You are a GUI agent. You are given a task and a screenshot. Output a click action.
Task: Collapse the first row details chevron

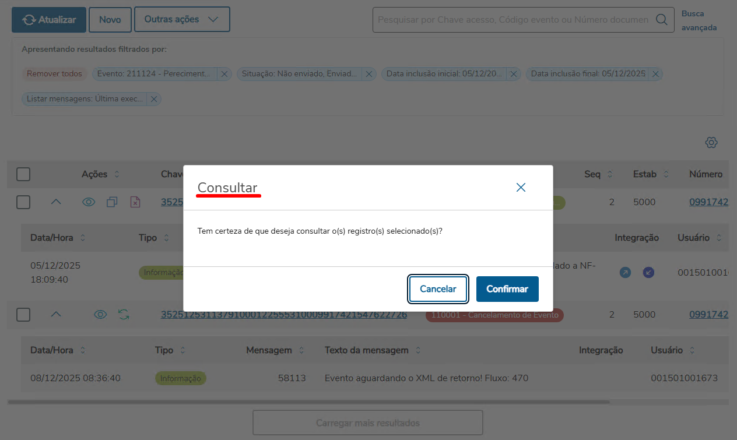(55, 202)
